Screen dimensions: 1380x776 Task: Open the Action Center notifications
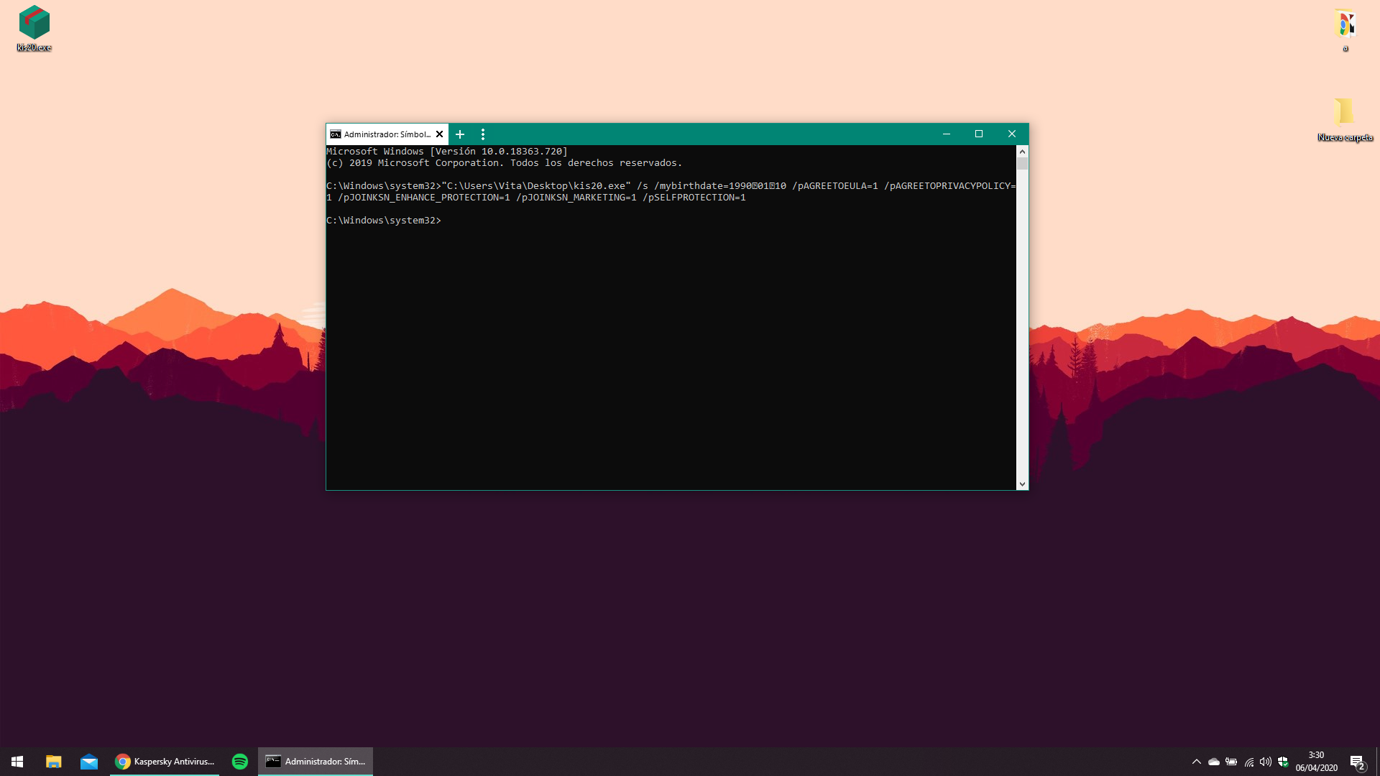[x=1357, y=762]
